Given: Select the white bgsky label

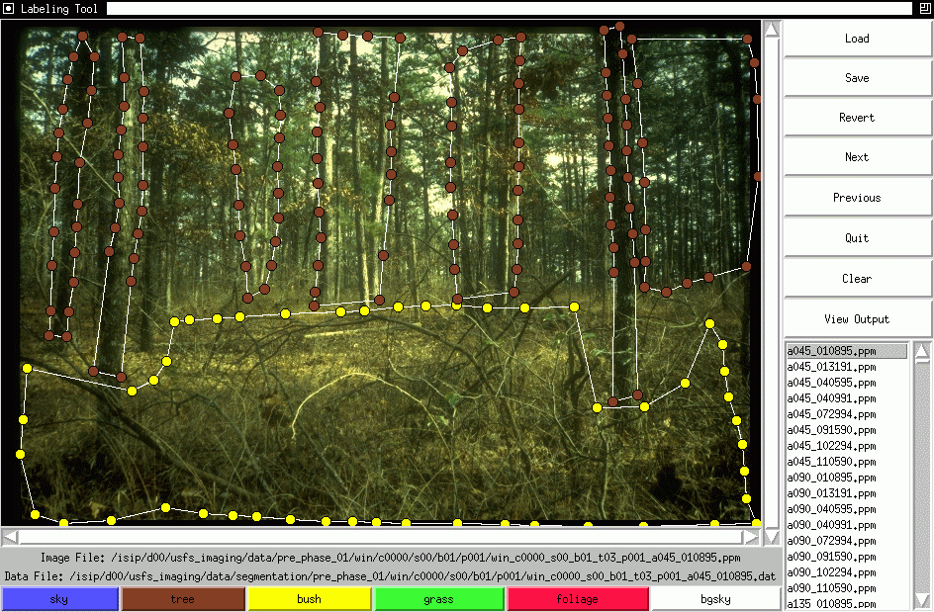Looking at the screenshot, I should tap(714, 599).
